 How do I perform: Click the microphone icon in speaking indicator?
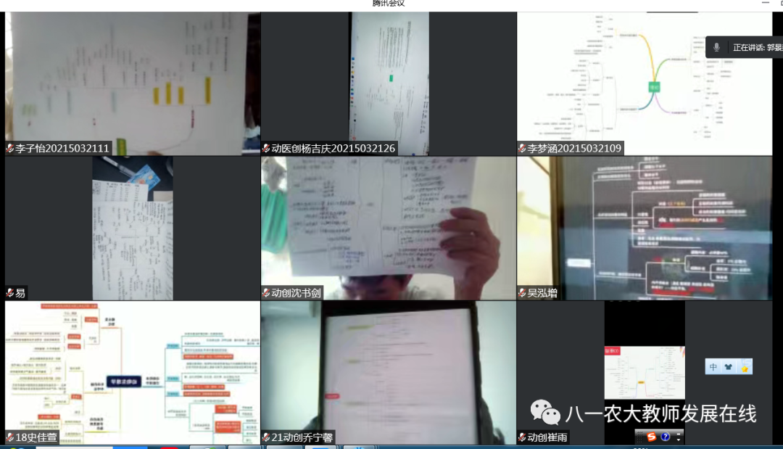click(x=716, y=47)
